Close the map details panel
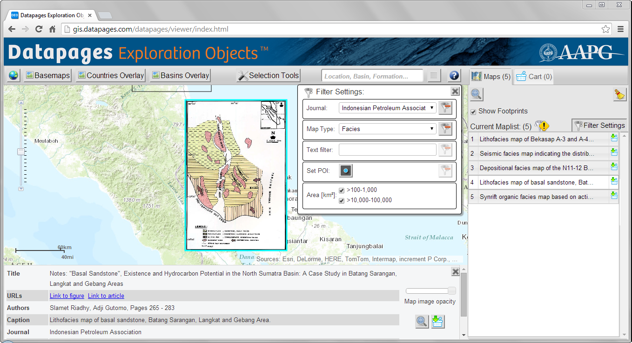Screen dimensions: 632x343 456,272
